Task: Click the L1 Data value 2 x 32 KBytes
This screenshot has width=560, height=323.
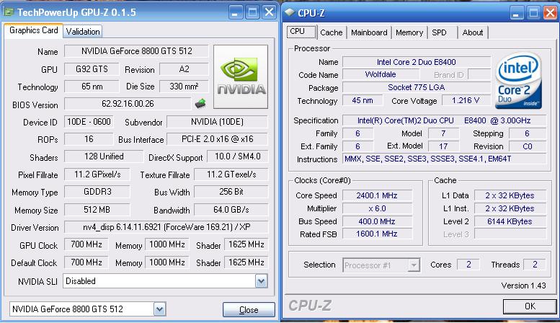Action: (510, 196)
